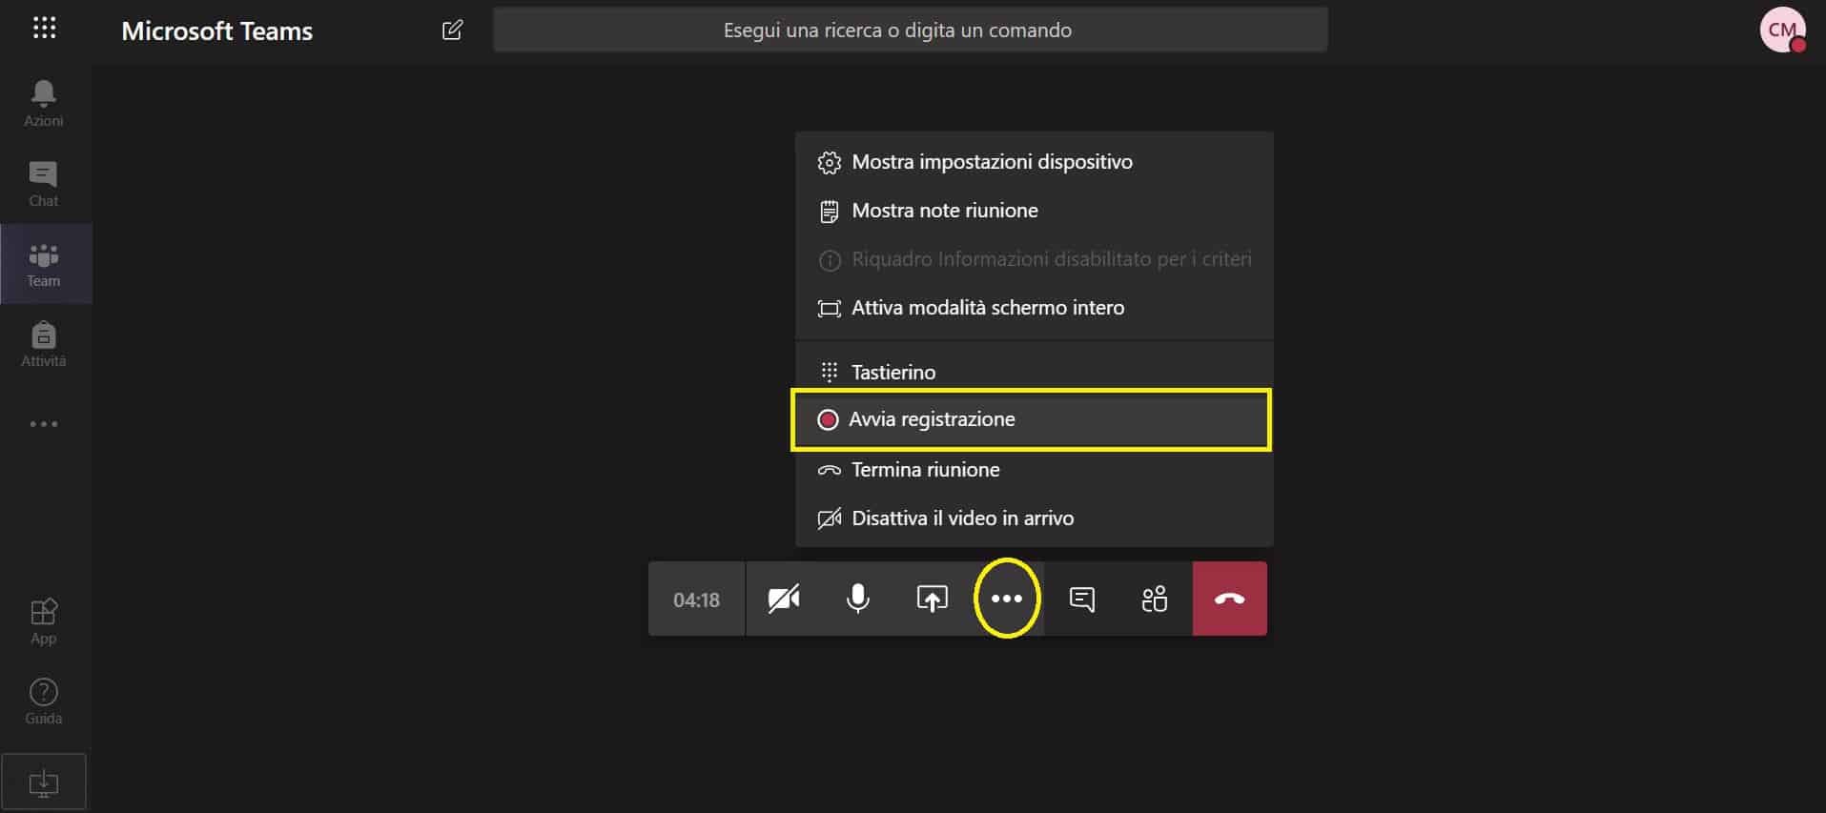This screenshot has height=813, width=1826.
Task: Click the download desktop app icon
Action: pos(44,783)
